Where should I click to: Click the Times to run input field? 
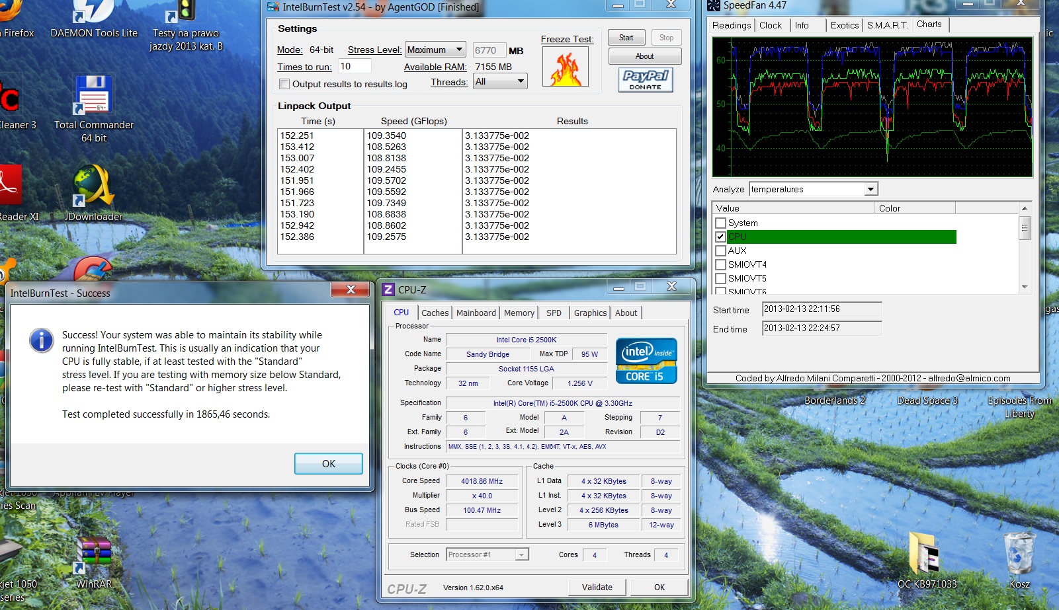coord(354,66)
